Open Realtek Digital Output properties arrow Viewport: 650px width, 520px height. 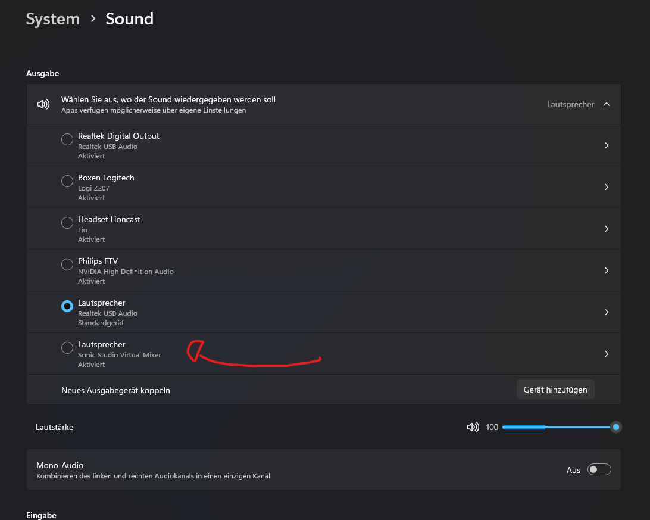pos(607,145)
